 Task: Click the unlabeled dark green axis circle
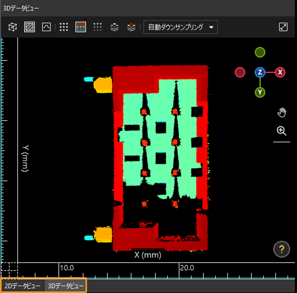coord(260,52)
